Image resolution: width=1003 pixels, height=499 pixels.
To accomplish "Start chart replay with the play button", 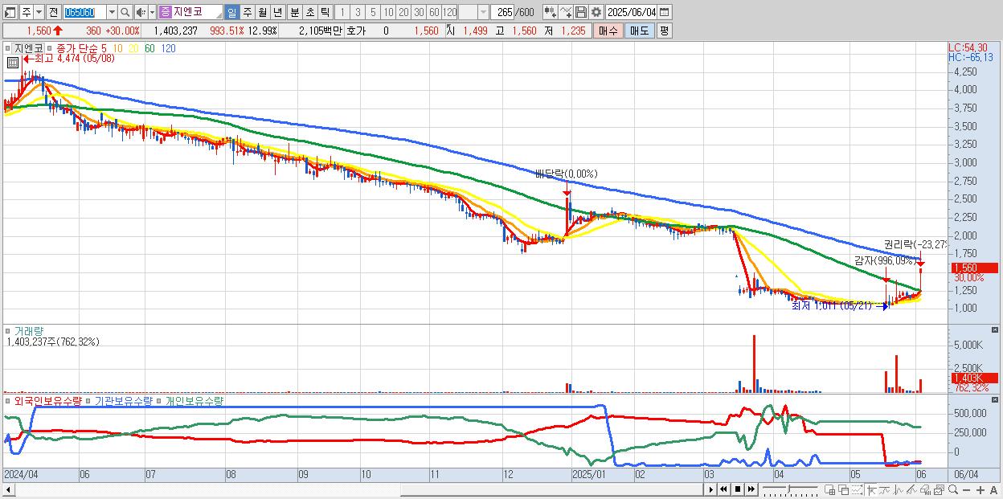I will tap(711, 489).
